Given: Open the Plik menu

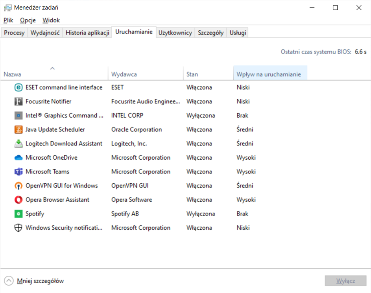Looking at the screenshot, I should 8,20.
